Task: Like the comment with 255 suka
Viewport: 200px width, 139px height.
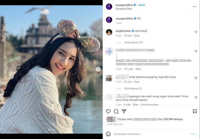Action: coord(196,51)
